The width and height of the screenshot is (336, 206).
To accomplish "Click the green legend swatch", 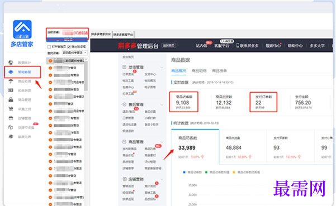I will [206, 172].
